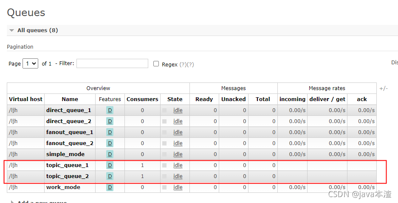Screen dimensions: 398x203
Task: Click the idle state of fanout_queue_2
Action: pos(178,143)
